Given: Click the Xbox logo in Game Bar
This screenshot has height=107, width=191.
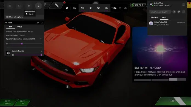Looking at the screenshot, I should [67, 8].
